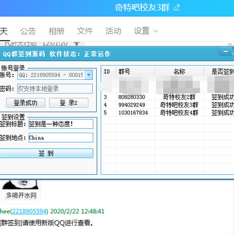Open the 公告 tab
The width and height of the screenshot is (234, 234).
28,31
